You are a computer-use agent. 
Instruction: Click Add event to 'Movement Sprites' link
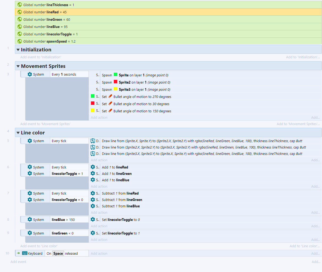[x=45, y=124]
